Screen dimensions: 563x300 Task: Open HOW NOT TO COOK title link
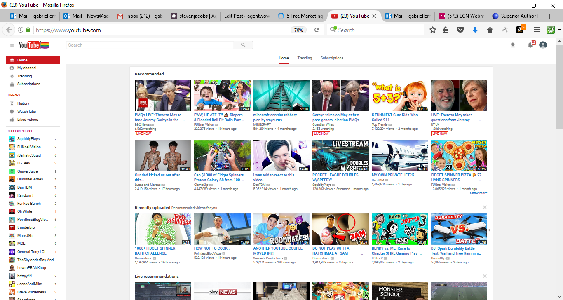212,248
